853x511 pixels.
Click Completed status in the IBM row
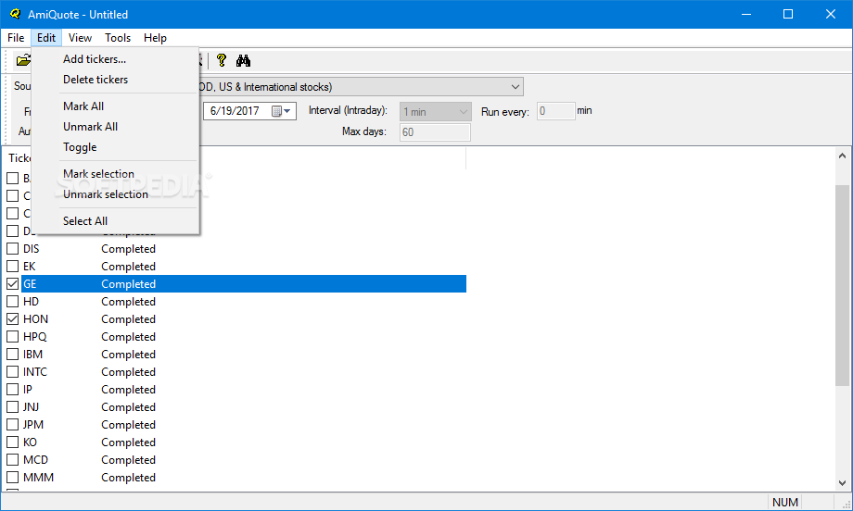(x=128, y=354)
